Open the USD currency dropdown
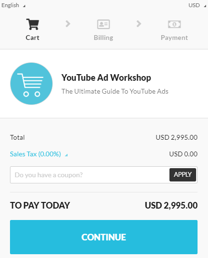208x258 pixels. click(197, 5)
